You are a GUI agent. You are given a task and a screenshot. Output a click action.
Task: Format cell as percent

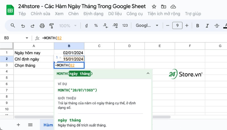coord(96,26)
